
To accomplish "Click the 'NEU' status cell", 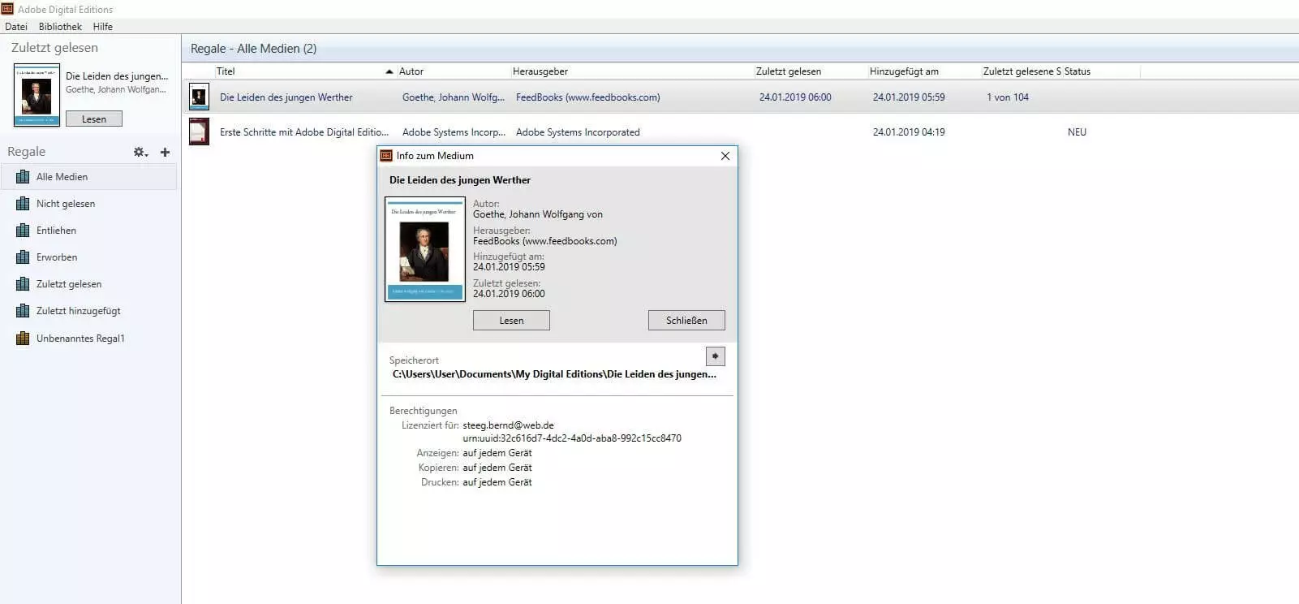I will (1077, 132).
